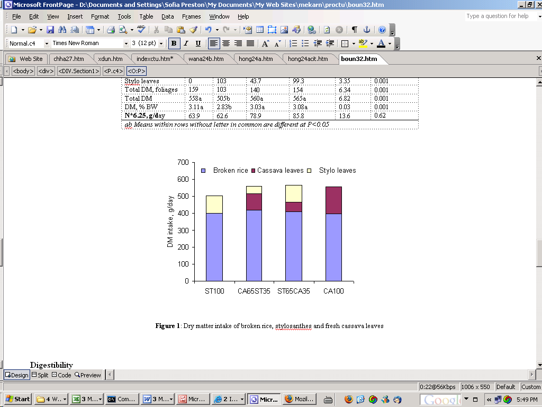Click the Format Painter brush icon
The height and width of the screenshot is (407, 542).
coord(193,30)
